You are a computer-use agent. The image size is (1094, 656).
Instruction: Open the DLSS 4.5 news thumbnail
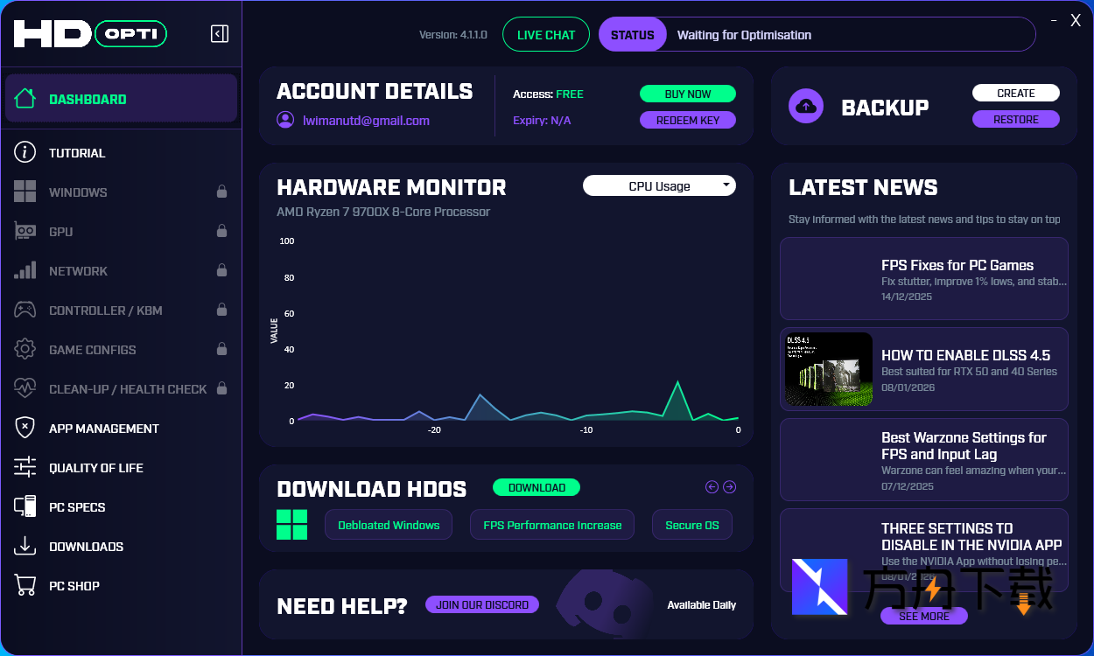829,369
